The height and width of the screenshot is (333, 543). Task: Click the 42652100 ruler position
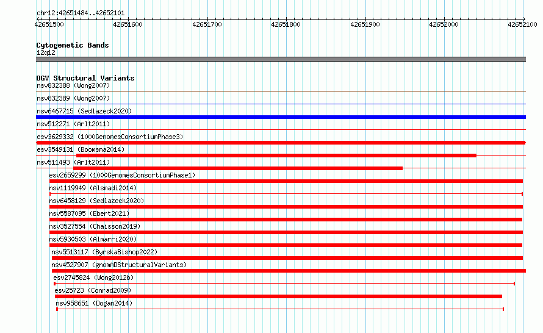pyautogui.click(x=523, y=24)
